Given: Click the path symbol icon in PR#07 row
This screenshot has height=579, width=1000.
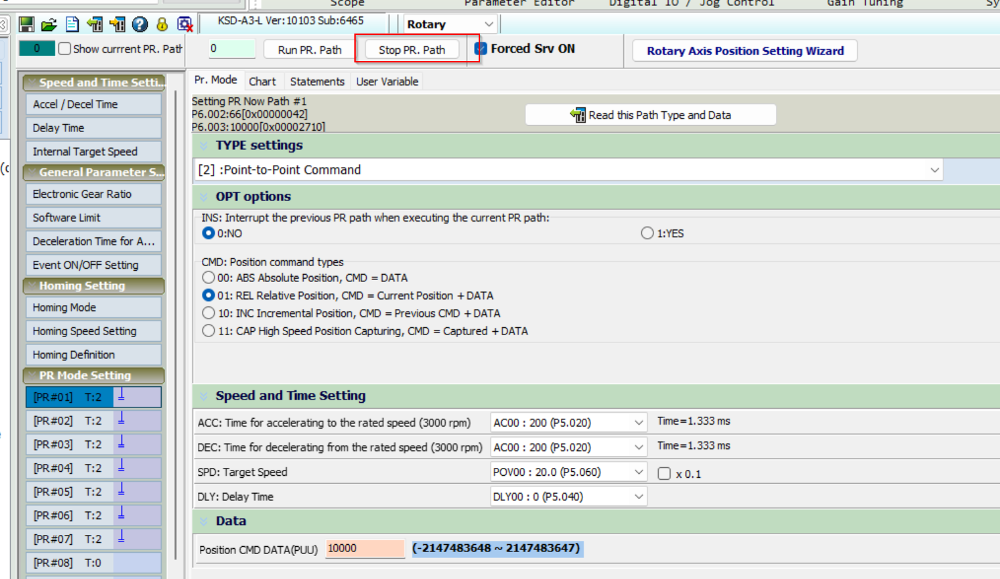Looking at the screenshot, I should (x=122, y=537).
